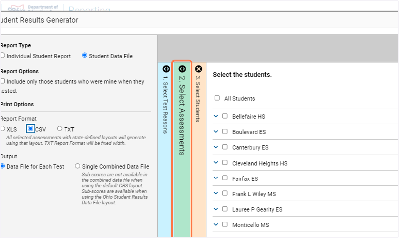Click the Bellefaire HS school name

coord(249,117)
